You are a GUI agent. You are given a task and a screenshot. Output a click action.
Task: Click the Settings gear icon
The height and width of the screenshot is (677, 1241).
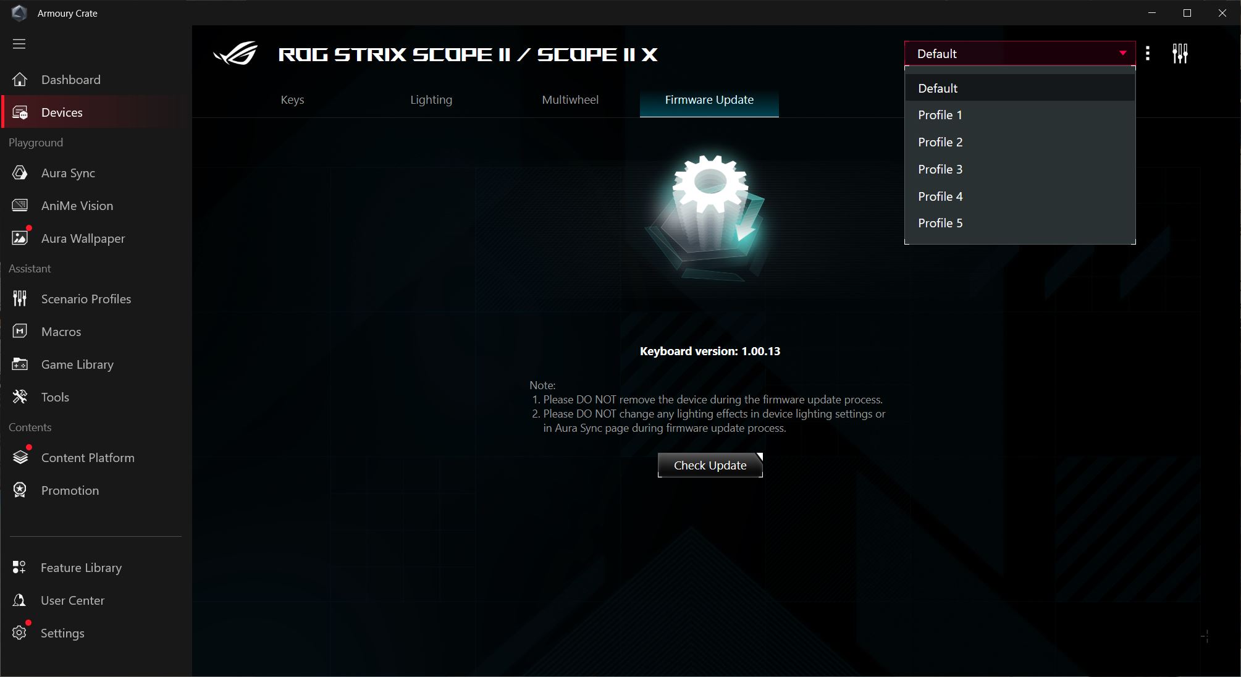[19, 633]
